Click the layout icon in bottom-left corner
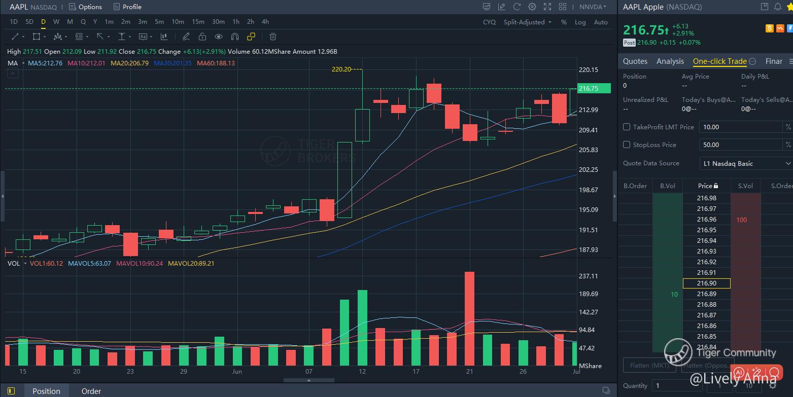The height and width of the screenshot is (397, 793). (11, 391)
